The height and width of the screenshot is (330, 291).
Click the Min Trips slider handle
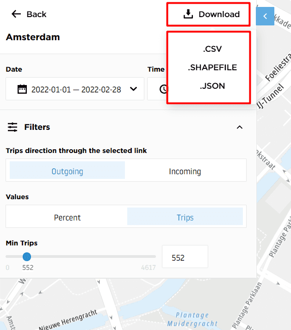click(x=27, y=257)
